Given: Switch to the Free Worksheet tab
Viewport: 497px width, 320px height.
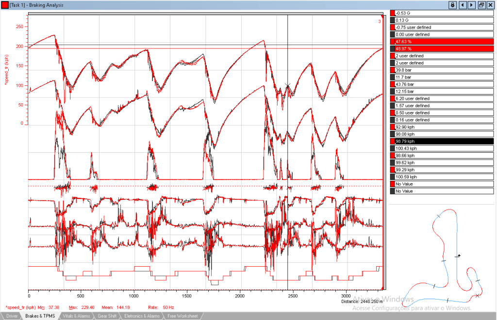Looking at the screenshot, I should [x=182, y=316].
